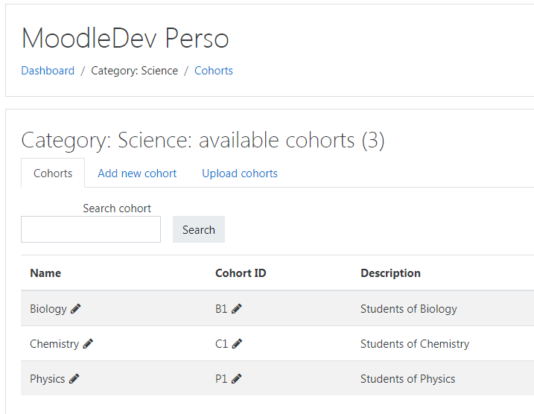
Task: Select the Students of Biology description
Action: pos(409,309)
